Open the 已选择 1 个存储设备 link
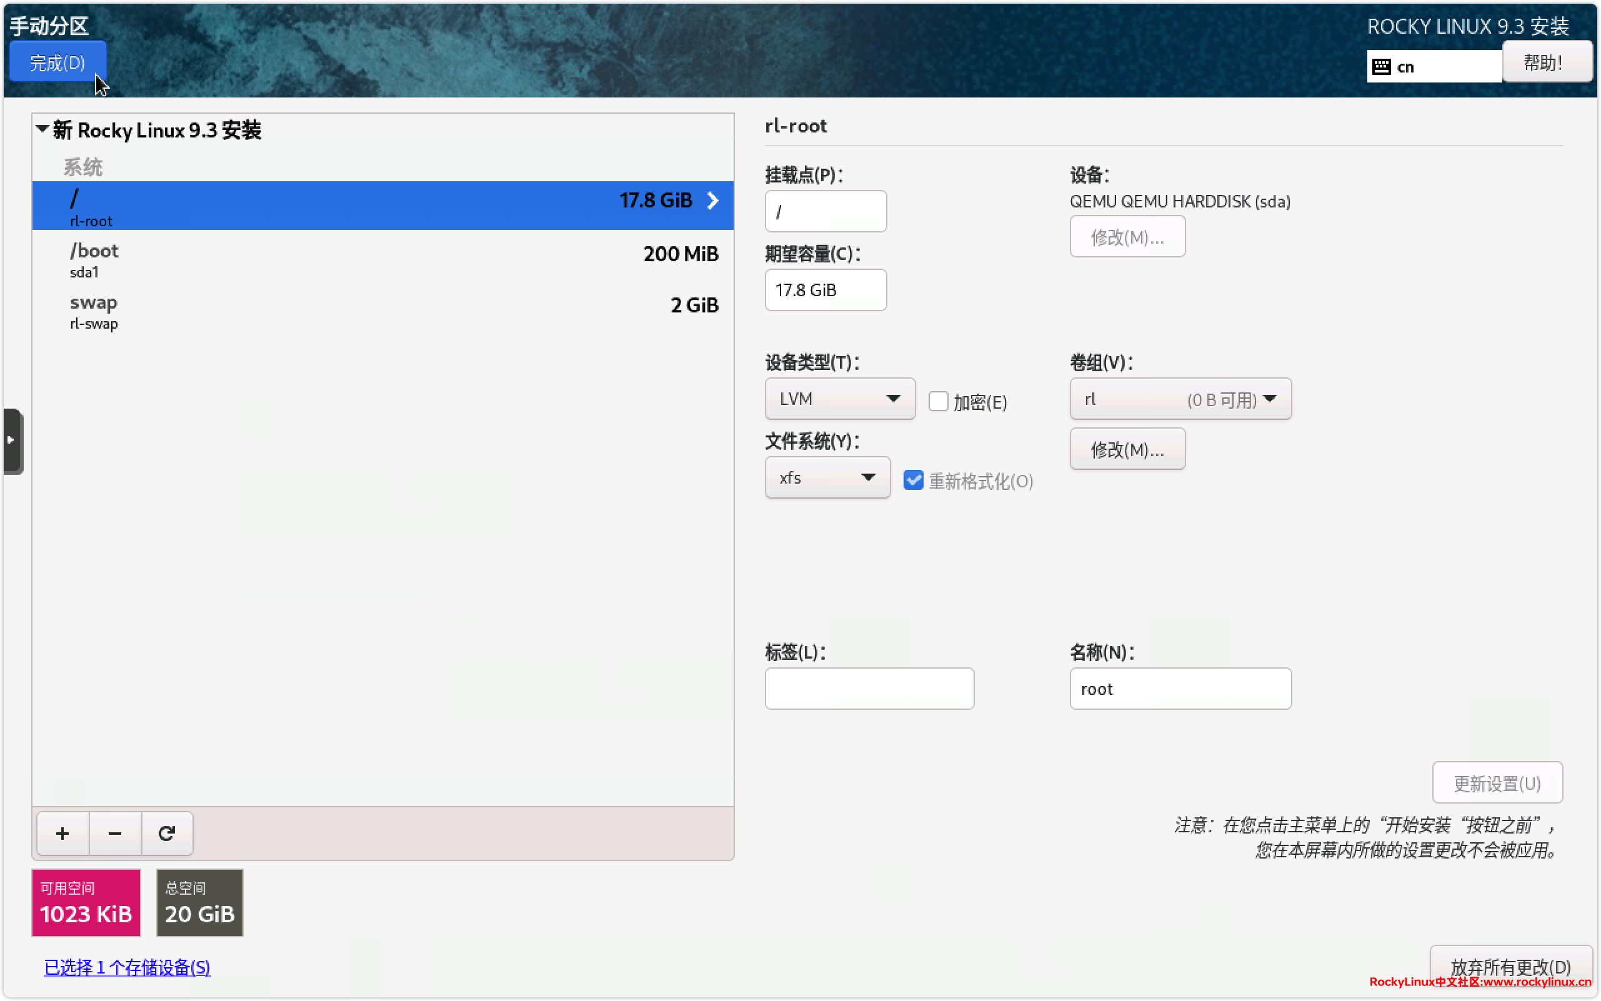The width and height of the screenshot is (1601, 1001). point(126,967)
